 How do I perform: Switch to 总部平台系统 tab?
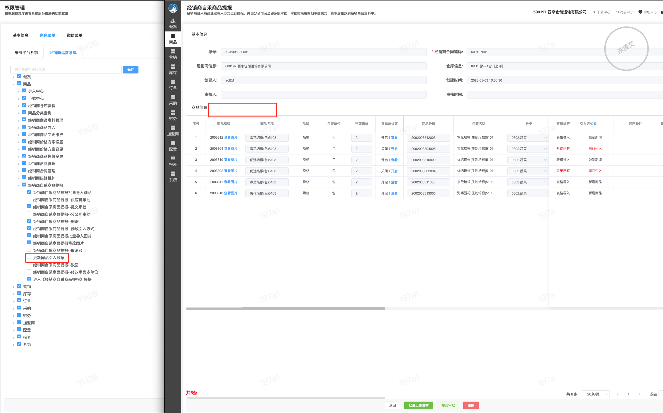pos(26,53)
